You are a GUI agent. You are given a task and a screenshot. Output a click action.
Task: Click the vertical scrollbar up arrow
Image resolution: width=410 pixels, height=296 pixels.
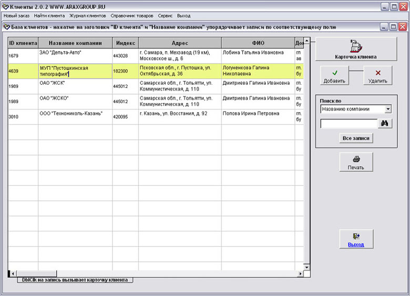[307, 41]
